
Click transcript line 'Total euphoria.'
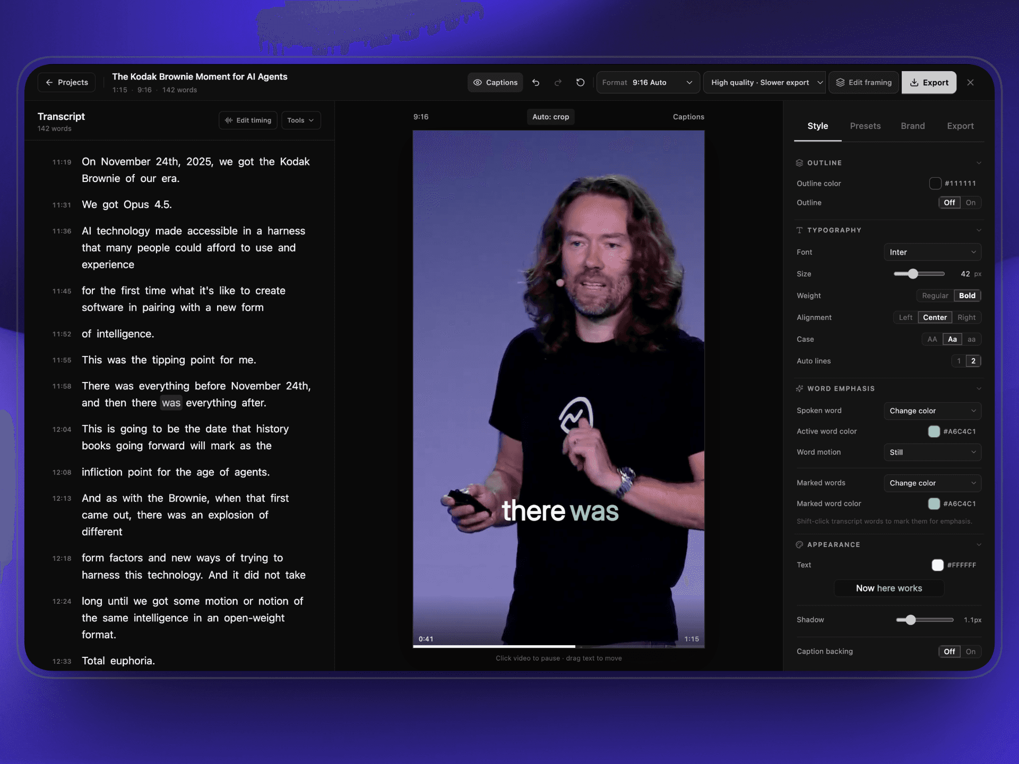click(118, 661)
